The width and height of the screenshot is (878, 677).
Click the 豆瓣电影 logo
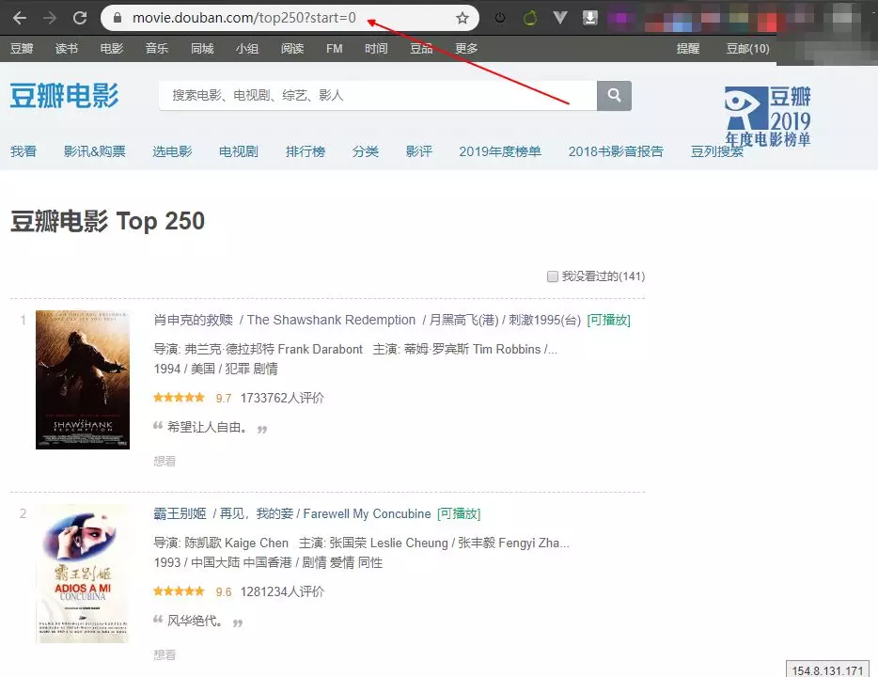click(x=65, y=95)
